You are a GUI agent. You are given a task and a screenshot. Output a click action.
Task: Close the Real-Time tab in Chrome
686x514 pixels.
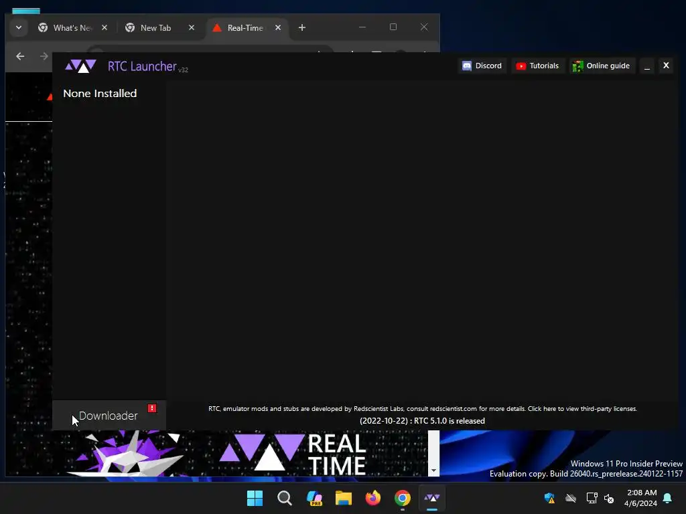coord(278,27)
